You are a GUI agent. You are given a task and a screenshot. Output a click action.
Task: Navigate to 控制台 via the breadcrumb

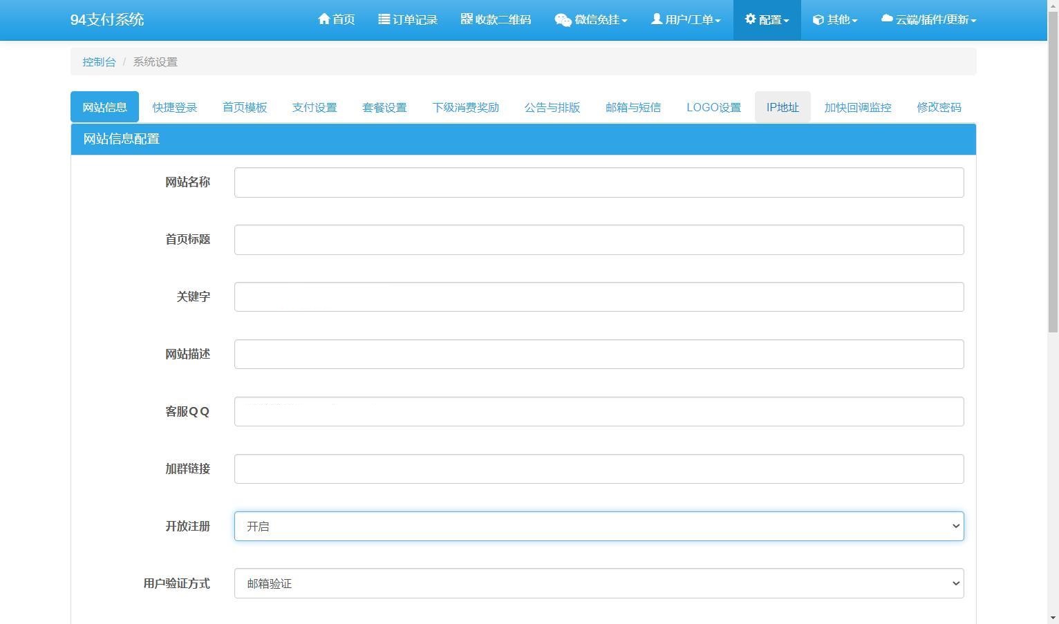click(x=99, y=62)
